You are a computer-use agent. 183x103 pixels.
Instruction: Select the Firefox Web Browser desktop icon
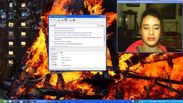coord(11,35)
